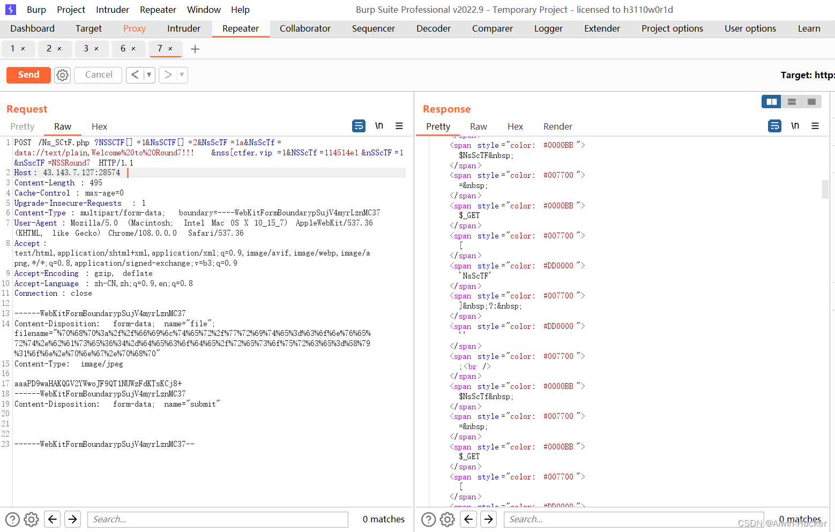Send the request

[28, 75]
